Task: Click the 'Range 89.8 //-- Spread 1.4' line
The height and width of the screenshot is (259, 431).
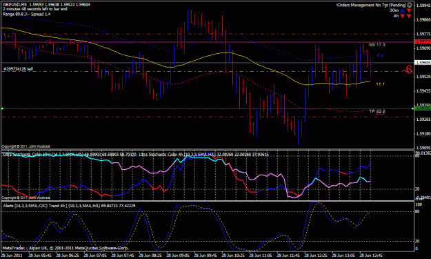Action: tap(27, 14)
